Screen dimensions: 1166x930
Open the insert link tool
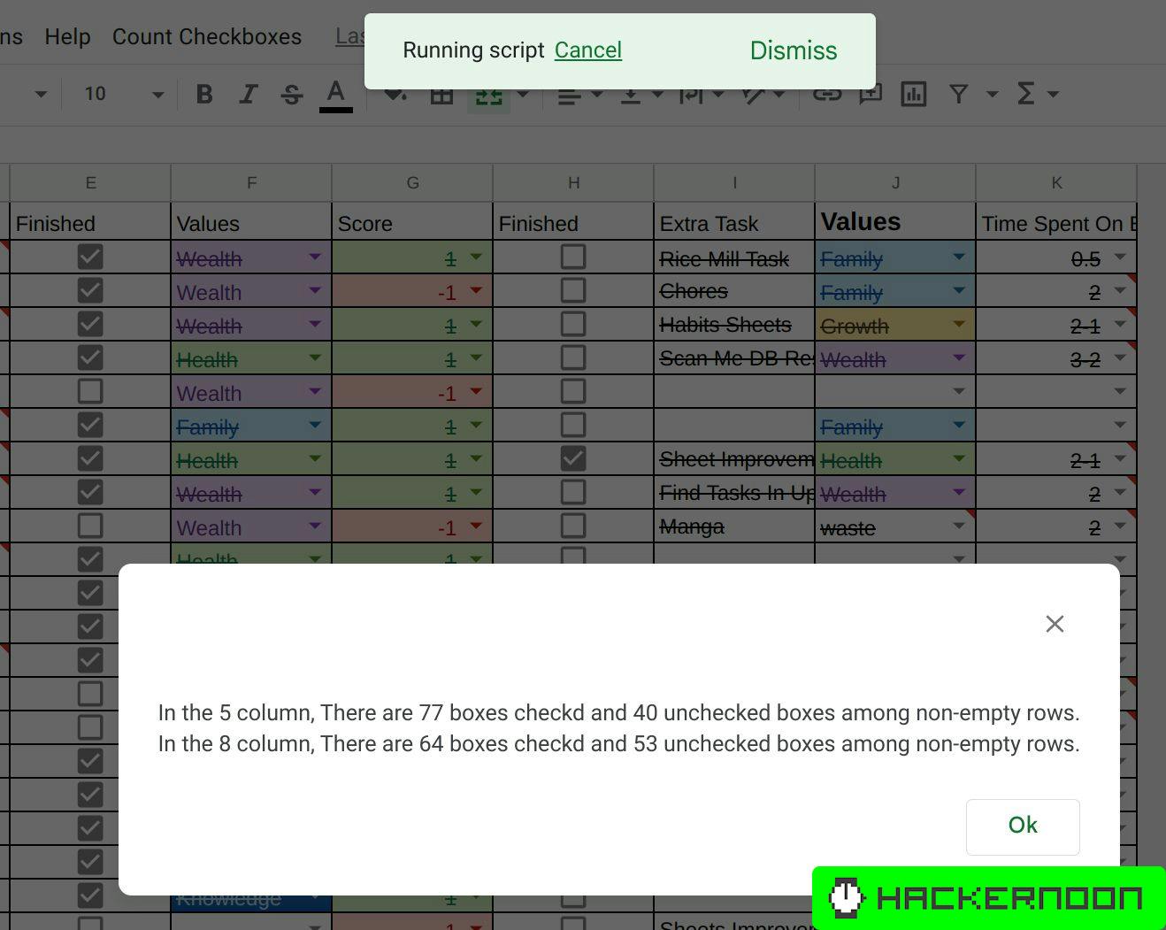click(827, 93)
